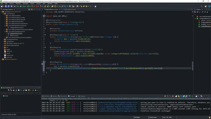Screen dimensions: 211x119
Task: Click the Scroll Lock icon in Console toolbar
Action: point(179,96)
